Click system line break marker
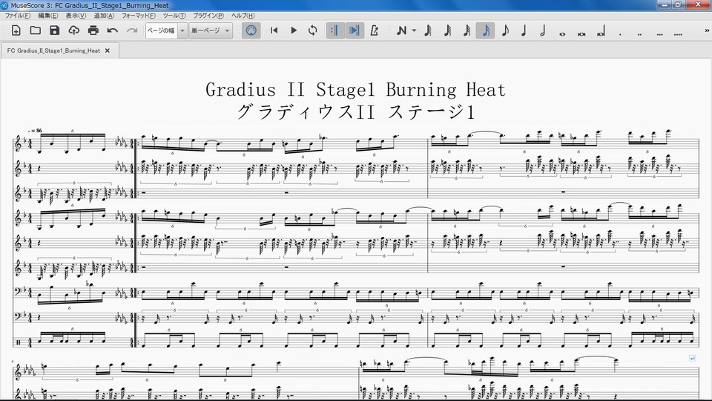The height and width of the screenshot is (401, 712). pyautogui.click(x=693, y=358)
